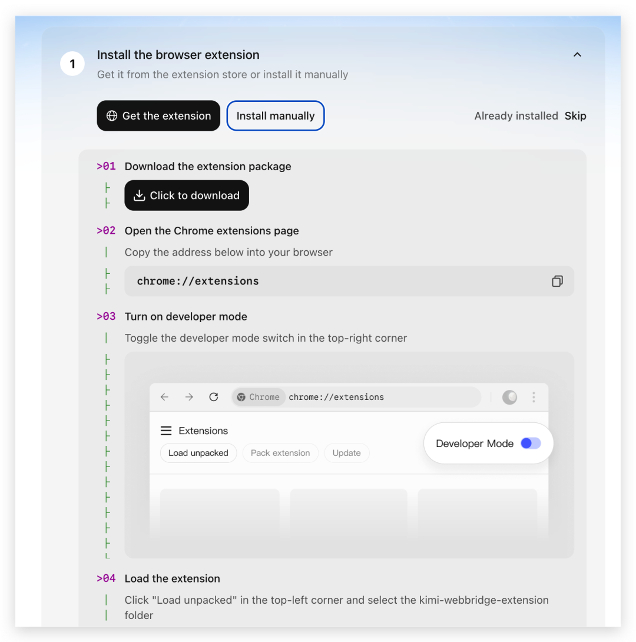636x642 pixels.
Task: Click the mock browser chrome://extensions URL
Action: (336, 397)
